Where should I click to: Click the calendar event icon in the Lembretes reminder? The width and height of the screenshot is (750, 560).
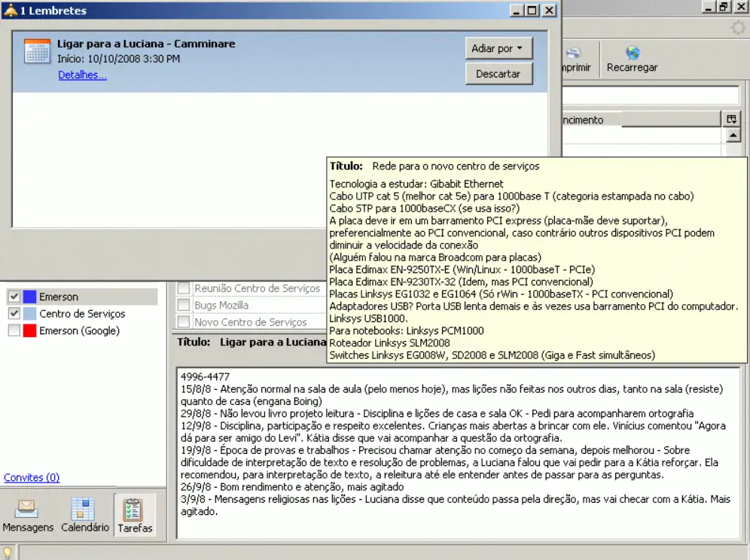(37, 50)
